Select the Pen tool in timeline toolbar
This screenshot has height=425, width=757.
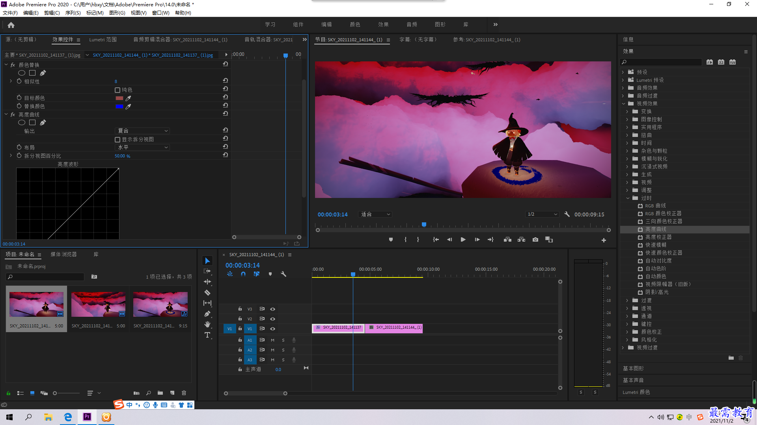pyautogui.click(x=207, y=314)
